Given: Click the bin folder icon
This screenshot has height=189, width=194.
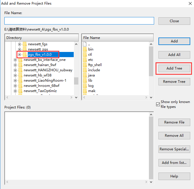Looking at the screenshot, I should [85, 49].
